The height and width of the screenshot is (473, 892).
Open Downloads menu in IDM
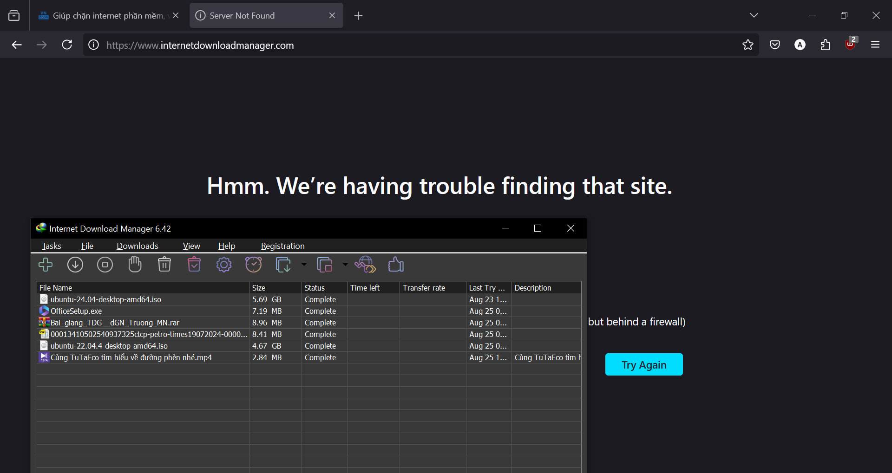(x=138, y=246)
